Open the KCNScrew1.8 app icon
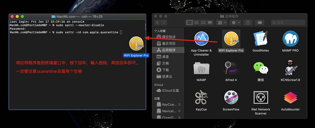Image resolution: width=315 pixels, height=128 pixels. tap(290, 68)
